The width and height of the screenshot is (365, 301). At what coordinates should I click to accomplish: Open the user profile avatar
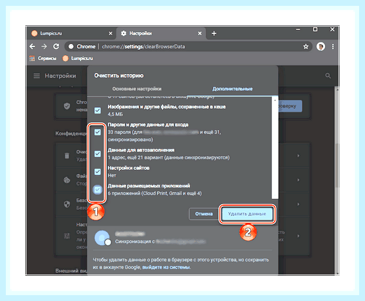[x=320, y=46]
